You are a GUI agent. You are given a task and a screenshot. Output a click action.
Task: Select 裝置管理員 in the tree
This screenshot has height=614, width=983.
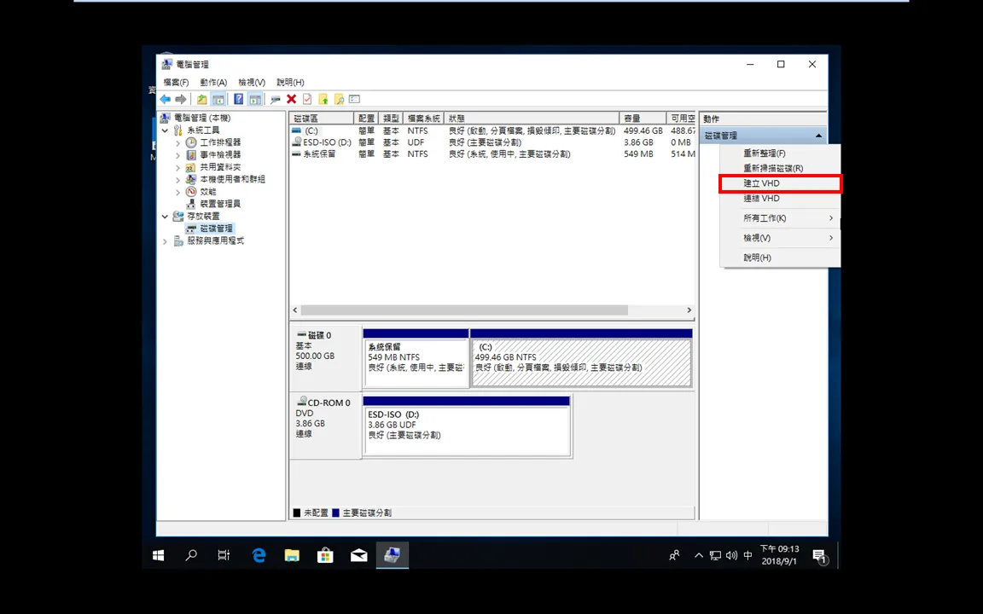[x=220, y=204]
